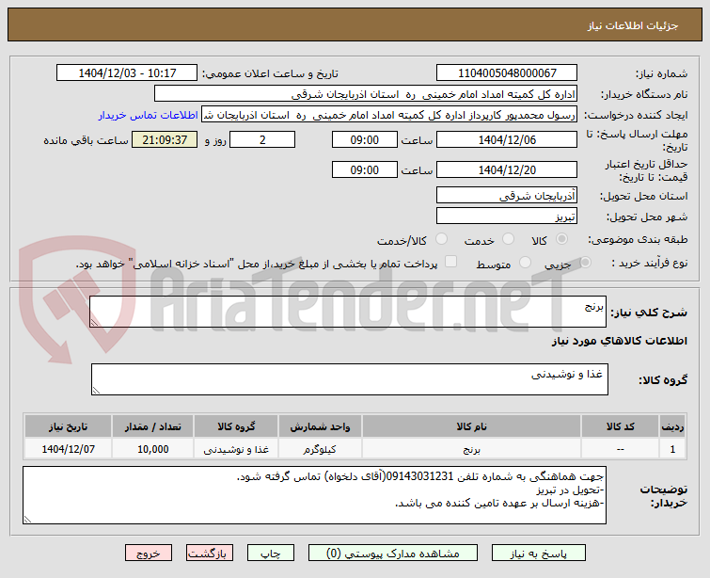Click the کد کالا column header
This screenshot has width=710, height=578.
pos(620,426)
